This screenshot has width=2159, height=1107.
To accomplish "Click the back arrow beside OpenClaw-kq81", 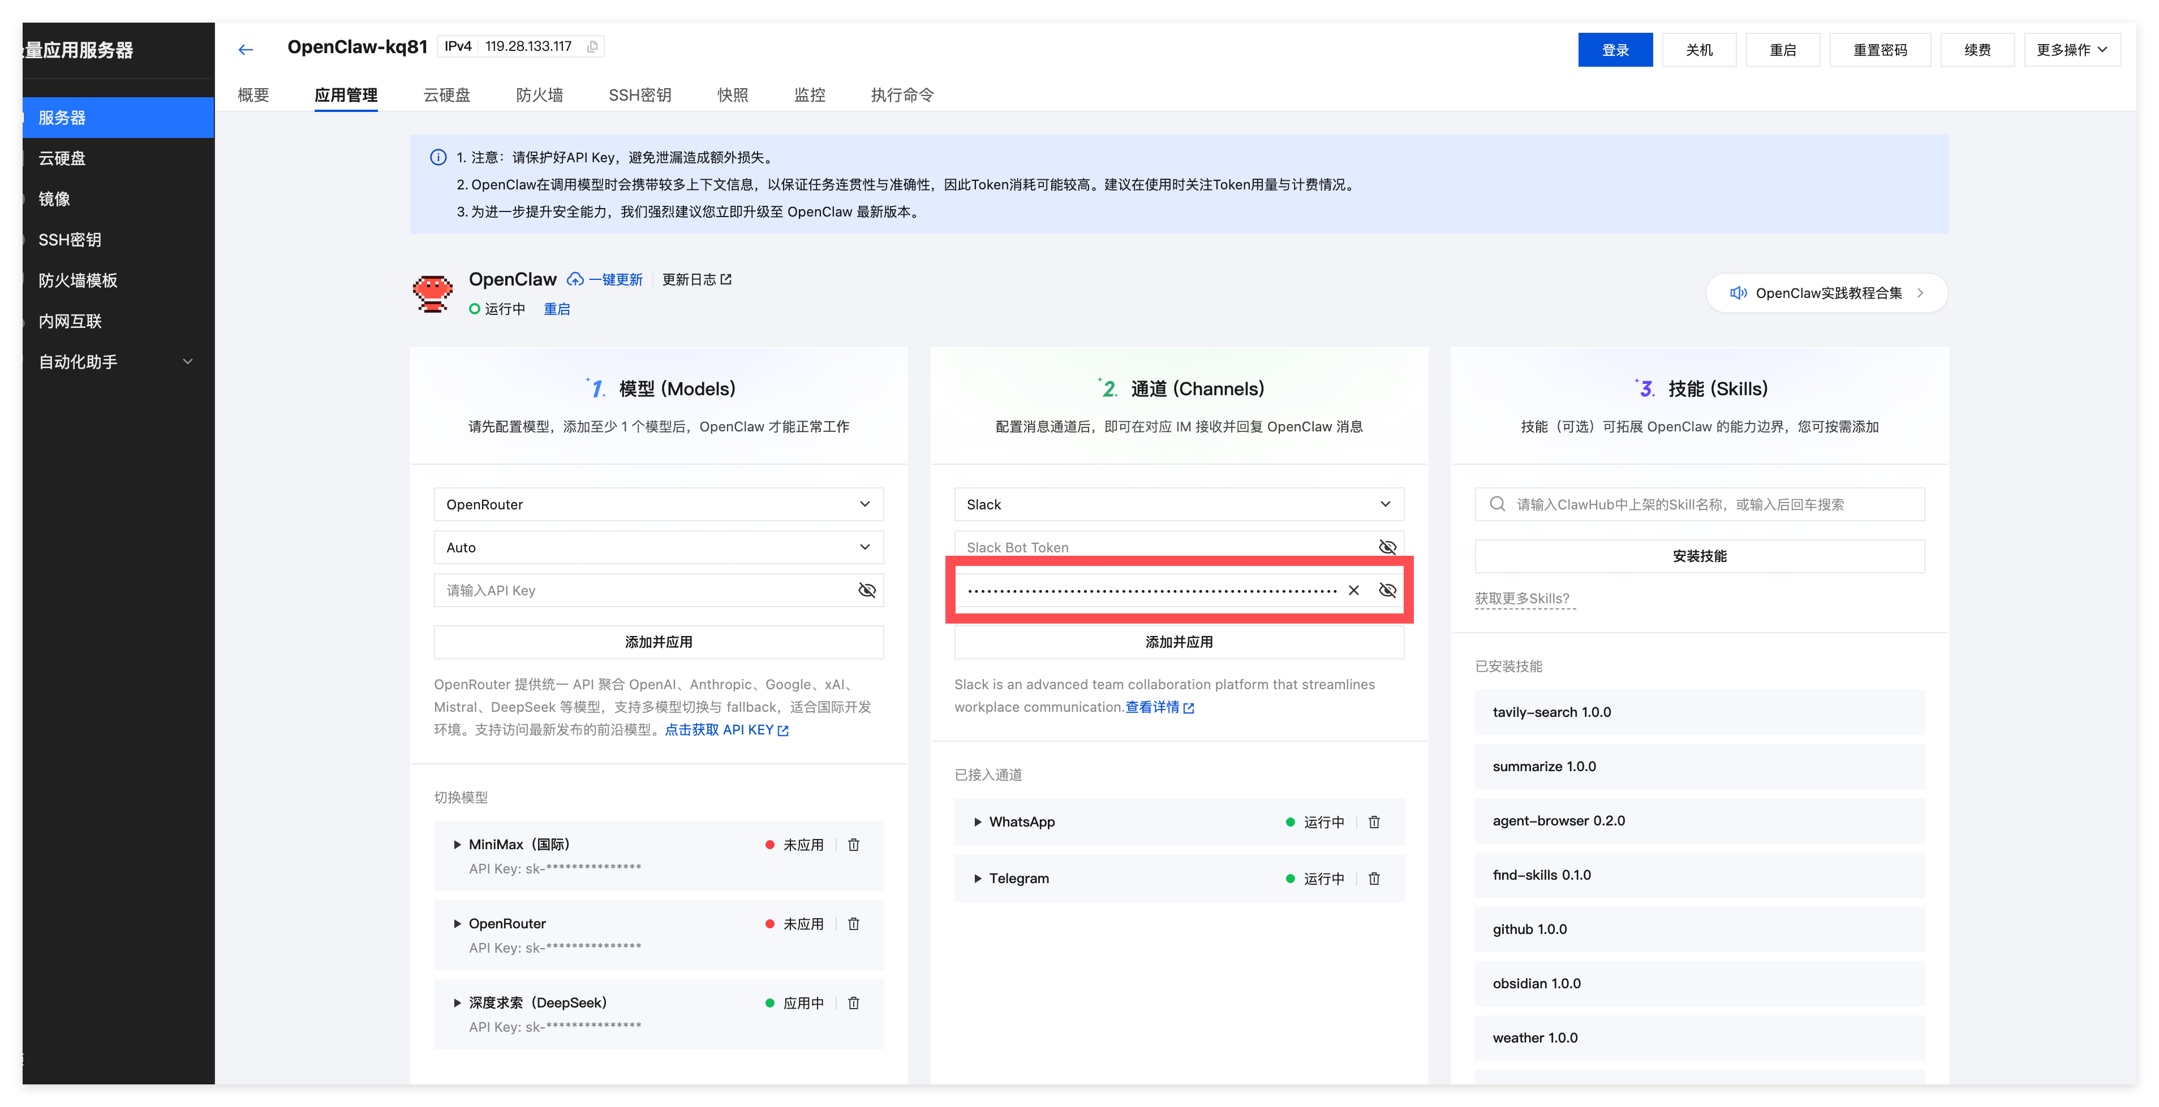I will pyautogui.click(x=245, y=49).
